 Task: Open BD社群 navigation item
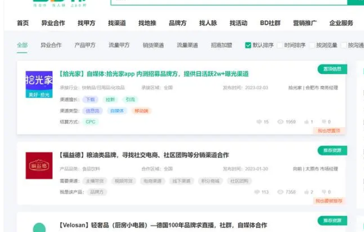[x=270, y=23]
